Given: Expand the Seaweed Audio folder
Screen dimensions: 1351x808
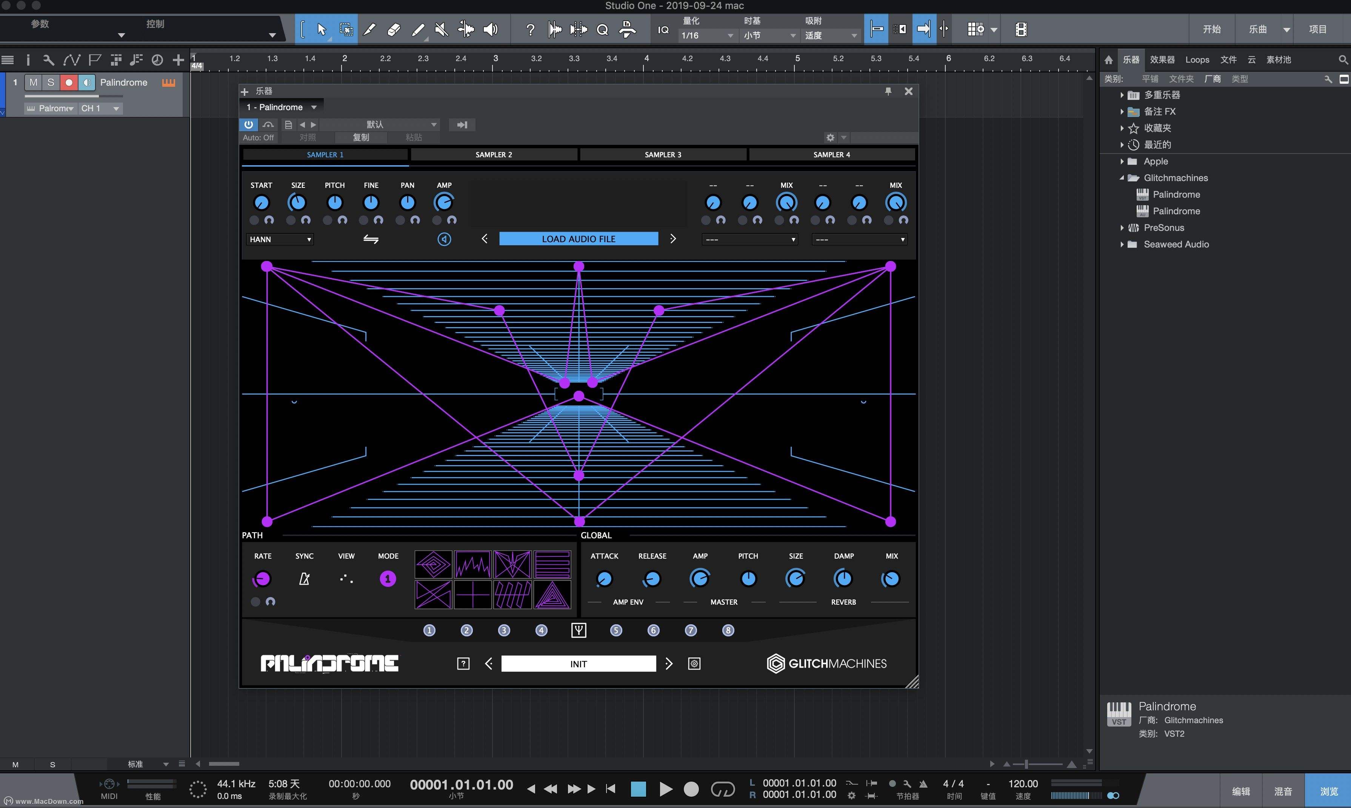Looking at the screenshot, I should [1122, 244].
